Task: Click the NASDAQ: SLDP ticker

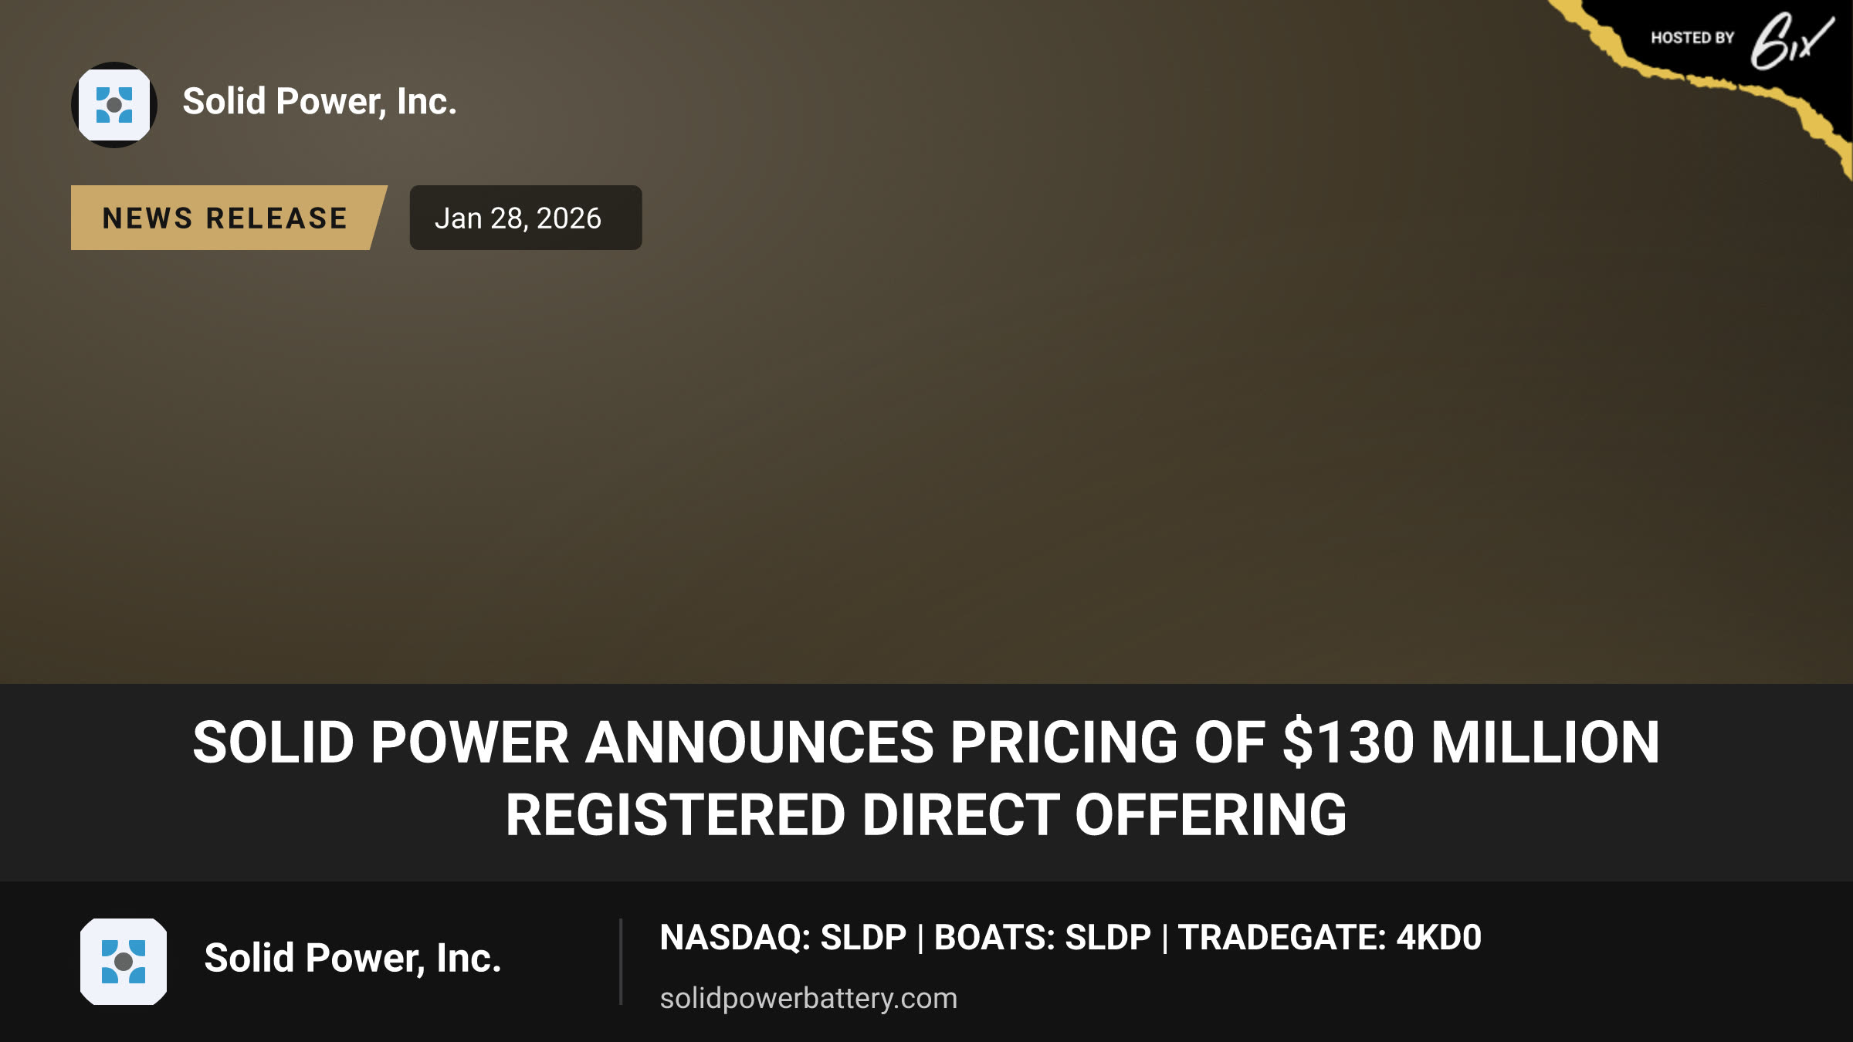Action: click(783, 938)
